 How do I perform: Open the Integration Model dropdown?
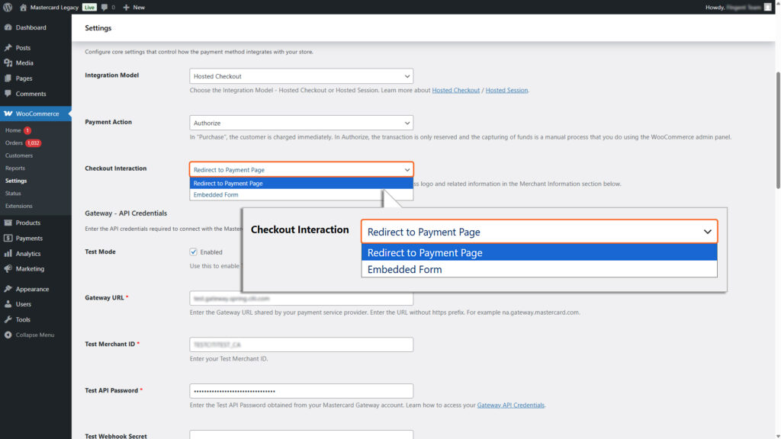click(x=301, y=75)
